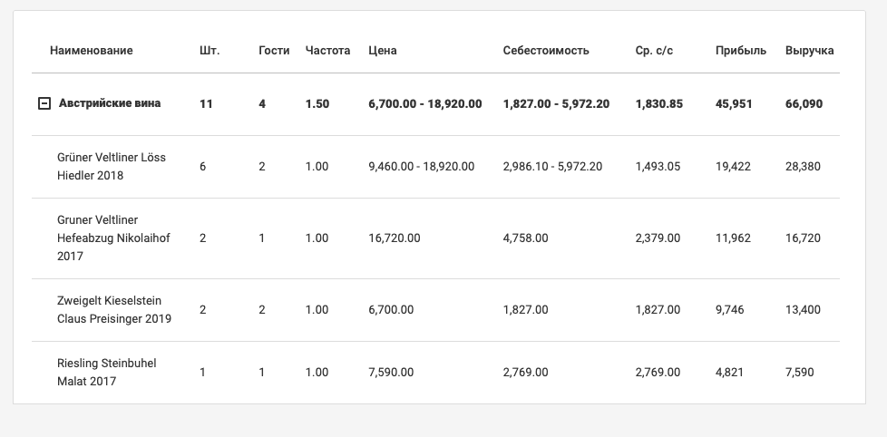
Task: Collapse the Австрийские вина group
Action: point(44,104)
